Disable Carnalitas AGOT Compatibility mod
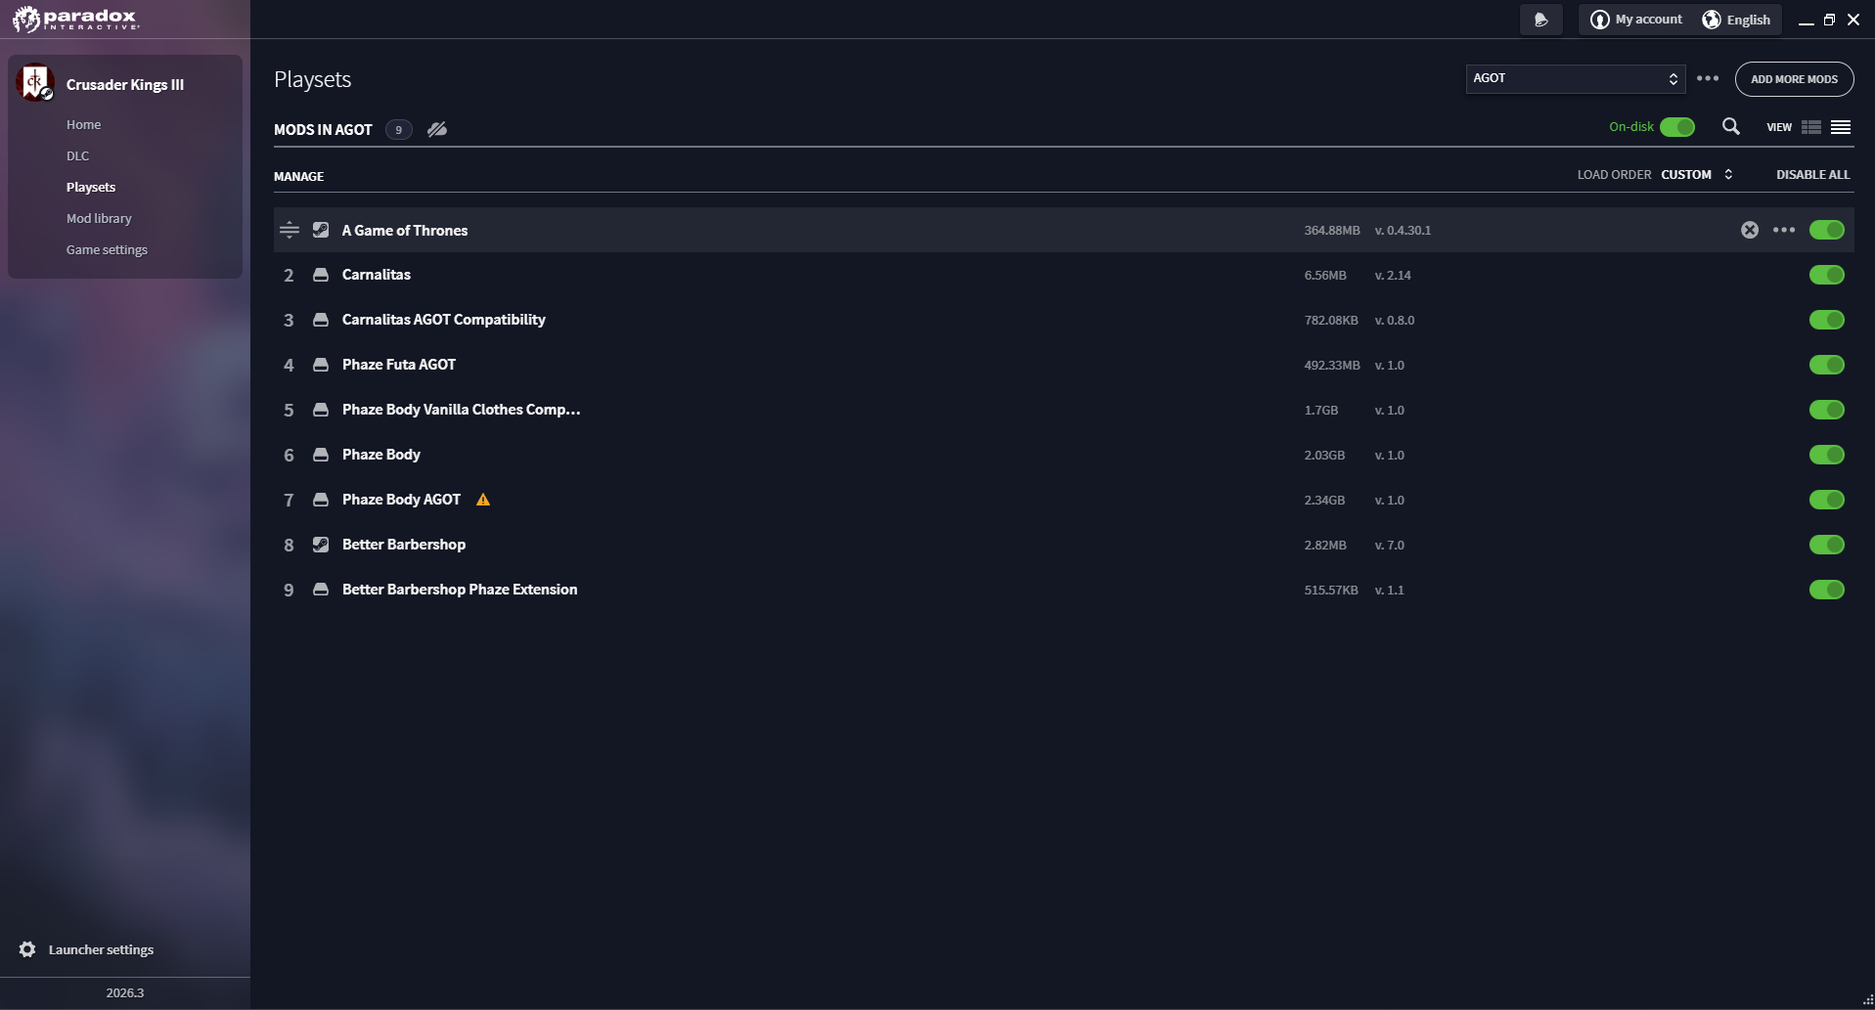Viewport: 1875px width, 1010px height. [1827, 320]
